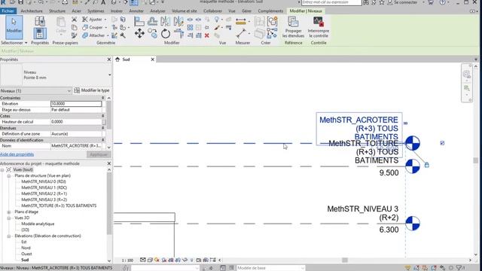The width and height of the screenshot is (482, 271).
Task: Open the Aide des propriétés link
Action: click(17, 154)
